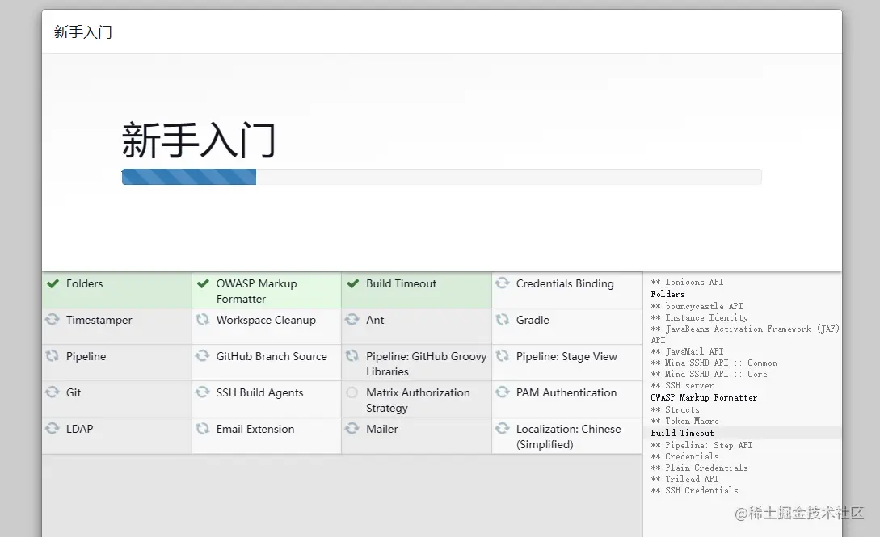Screen dimensions: 880x537
Task: Select the Pipeline: Stage View label
Action: 566,356
